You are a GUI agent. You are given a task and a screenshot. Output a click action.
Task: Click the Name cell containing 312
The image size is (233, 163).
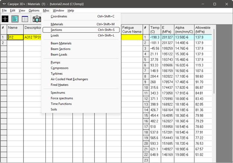(x=15, y=37)
